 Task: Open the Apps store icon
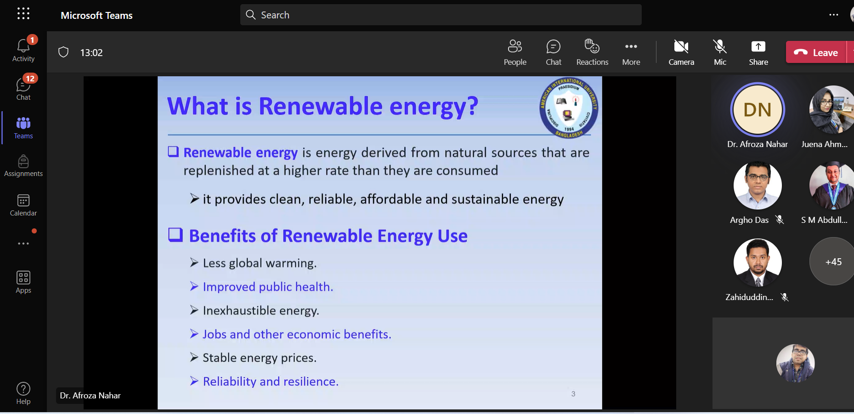pos(23,282)
